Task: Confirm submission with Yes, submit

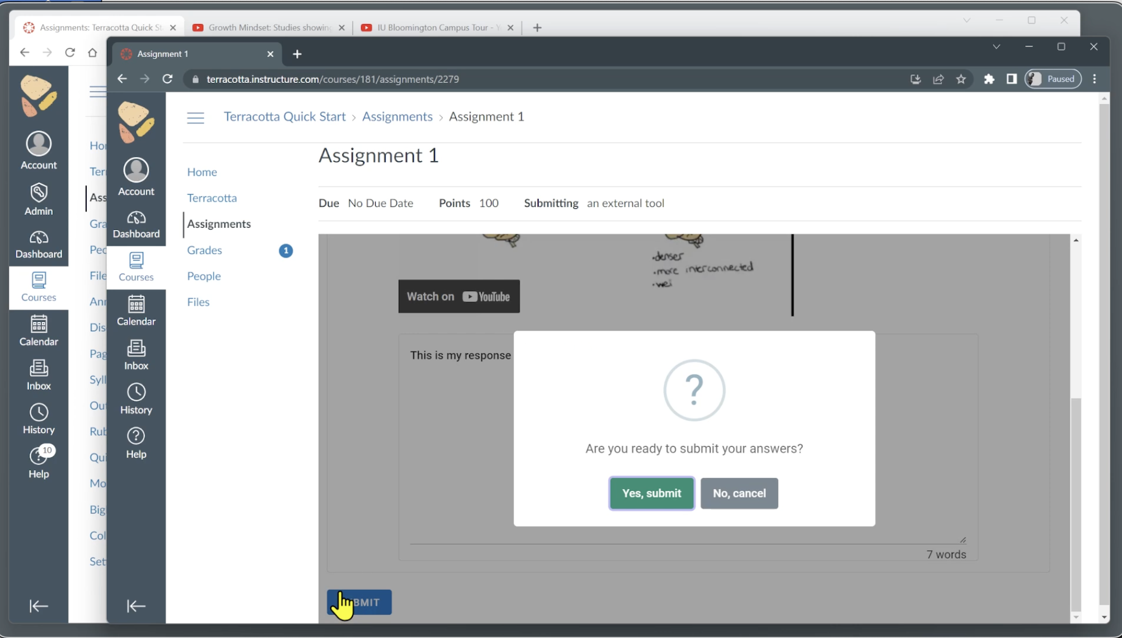Action: click(652, 493)
